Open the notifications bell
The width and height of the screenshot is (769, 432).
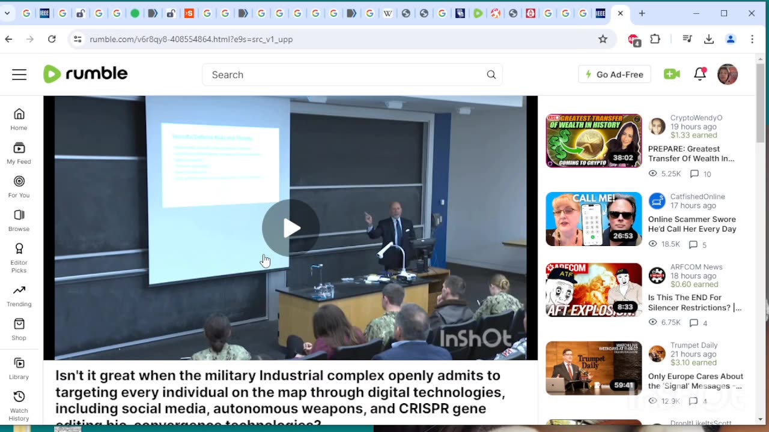(700, 74)
